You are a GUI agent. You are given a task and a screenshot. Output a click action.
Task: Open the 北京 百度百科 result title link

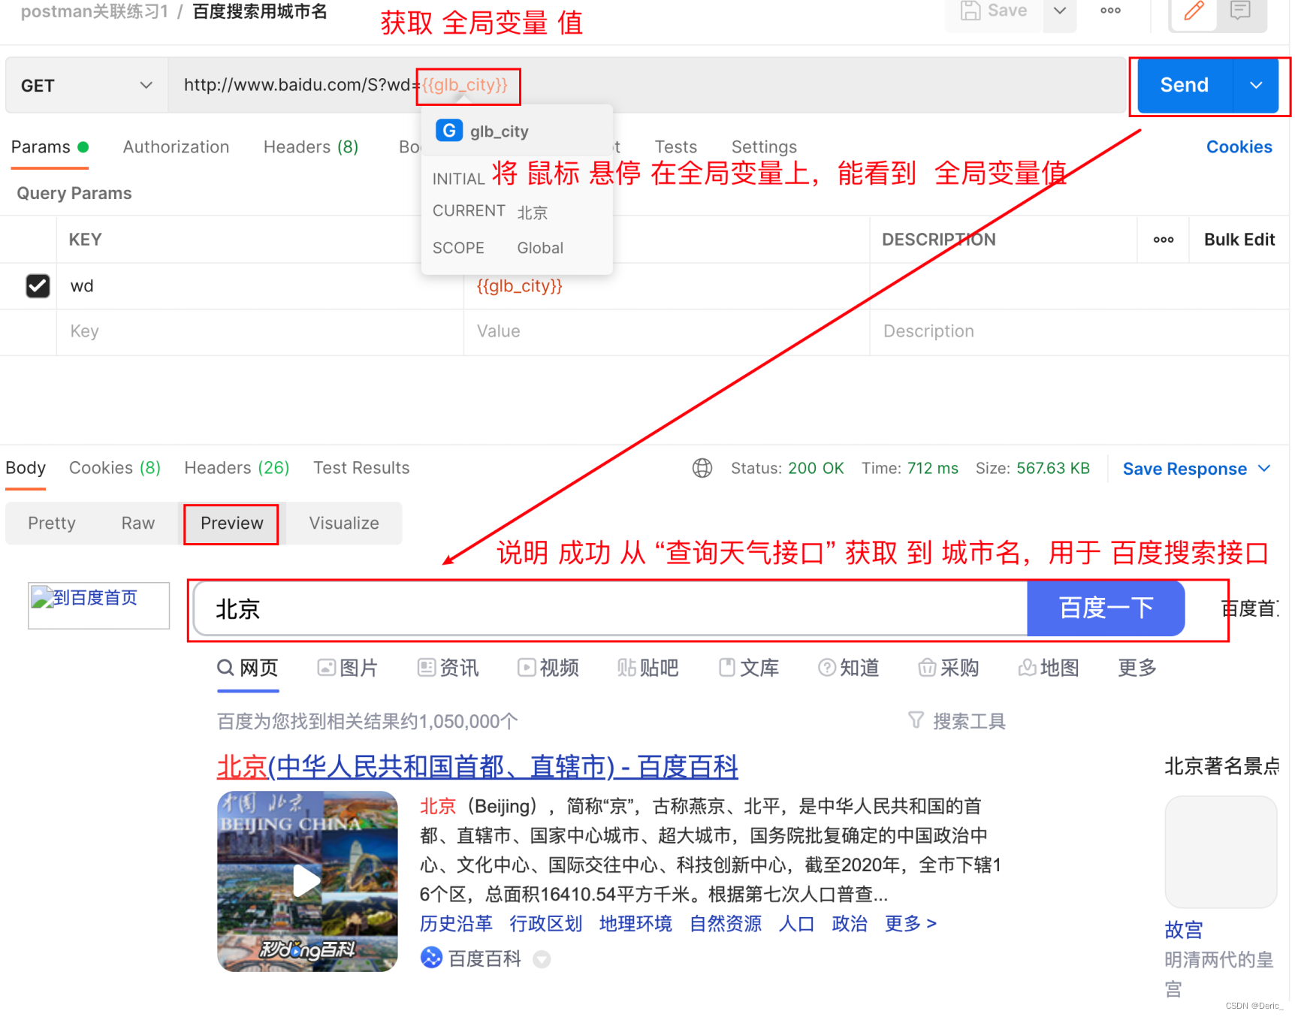click(x=477, y=767)
